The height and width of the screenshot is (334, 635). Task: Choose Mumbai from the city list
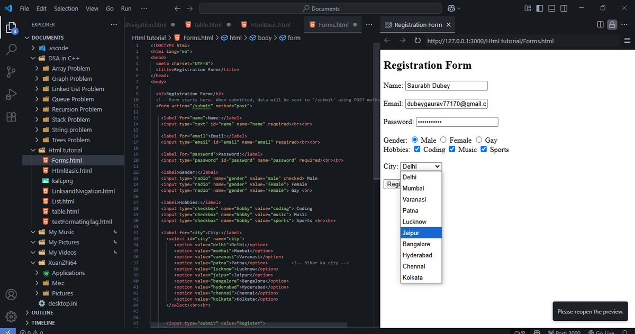(421, 188)
